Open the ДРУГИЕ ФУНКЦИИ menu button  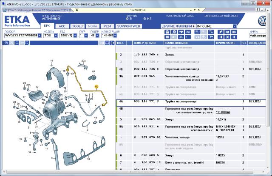point(178,26)
